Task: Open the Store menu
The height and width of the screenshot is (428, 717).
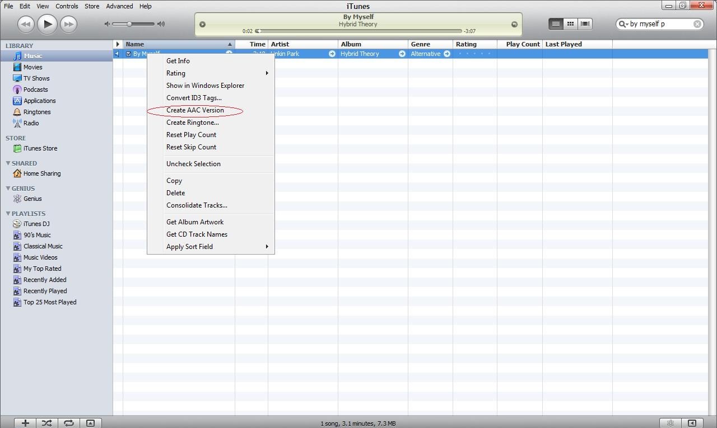Action: (x=92, y=6)
